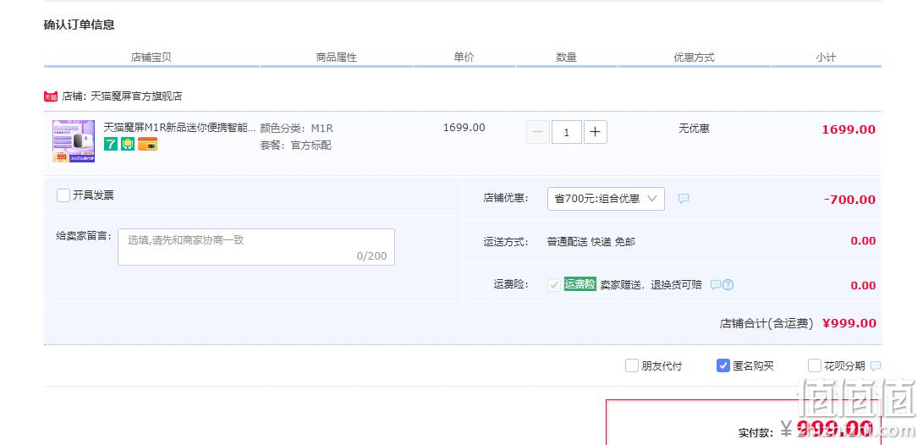The height and width of the screenshot is (445, 923).
Task: Decrease quantity with the minus button
Action: point(537,132)
